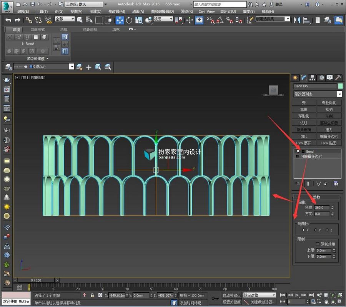Click the 弯曲 modifier button
The width and height of the screenshot is (346, 307).
pyautogui.click(x=304, y=110)
